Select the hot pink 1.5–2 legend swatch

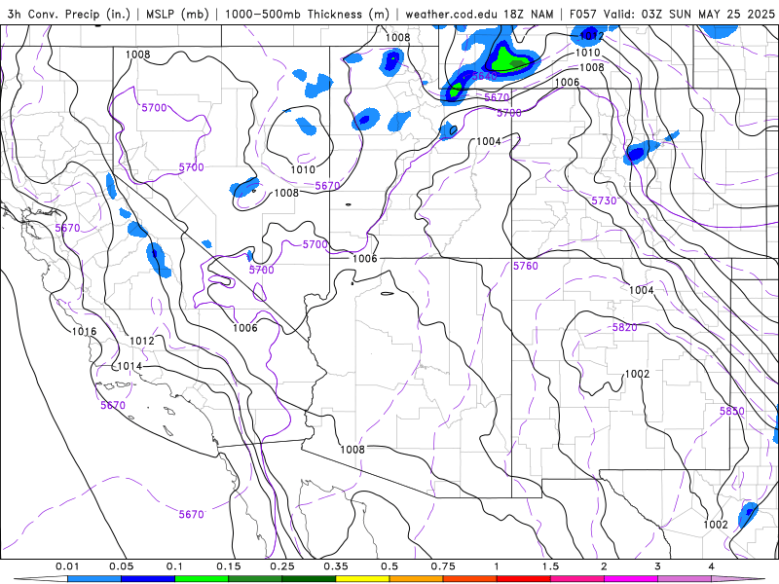[577, 579]
